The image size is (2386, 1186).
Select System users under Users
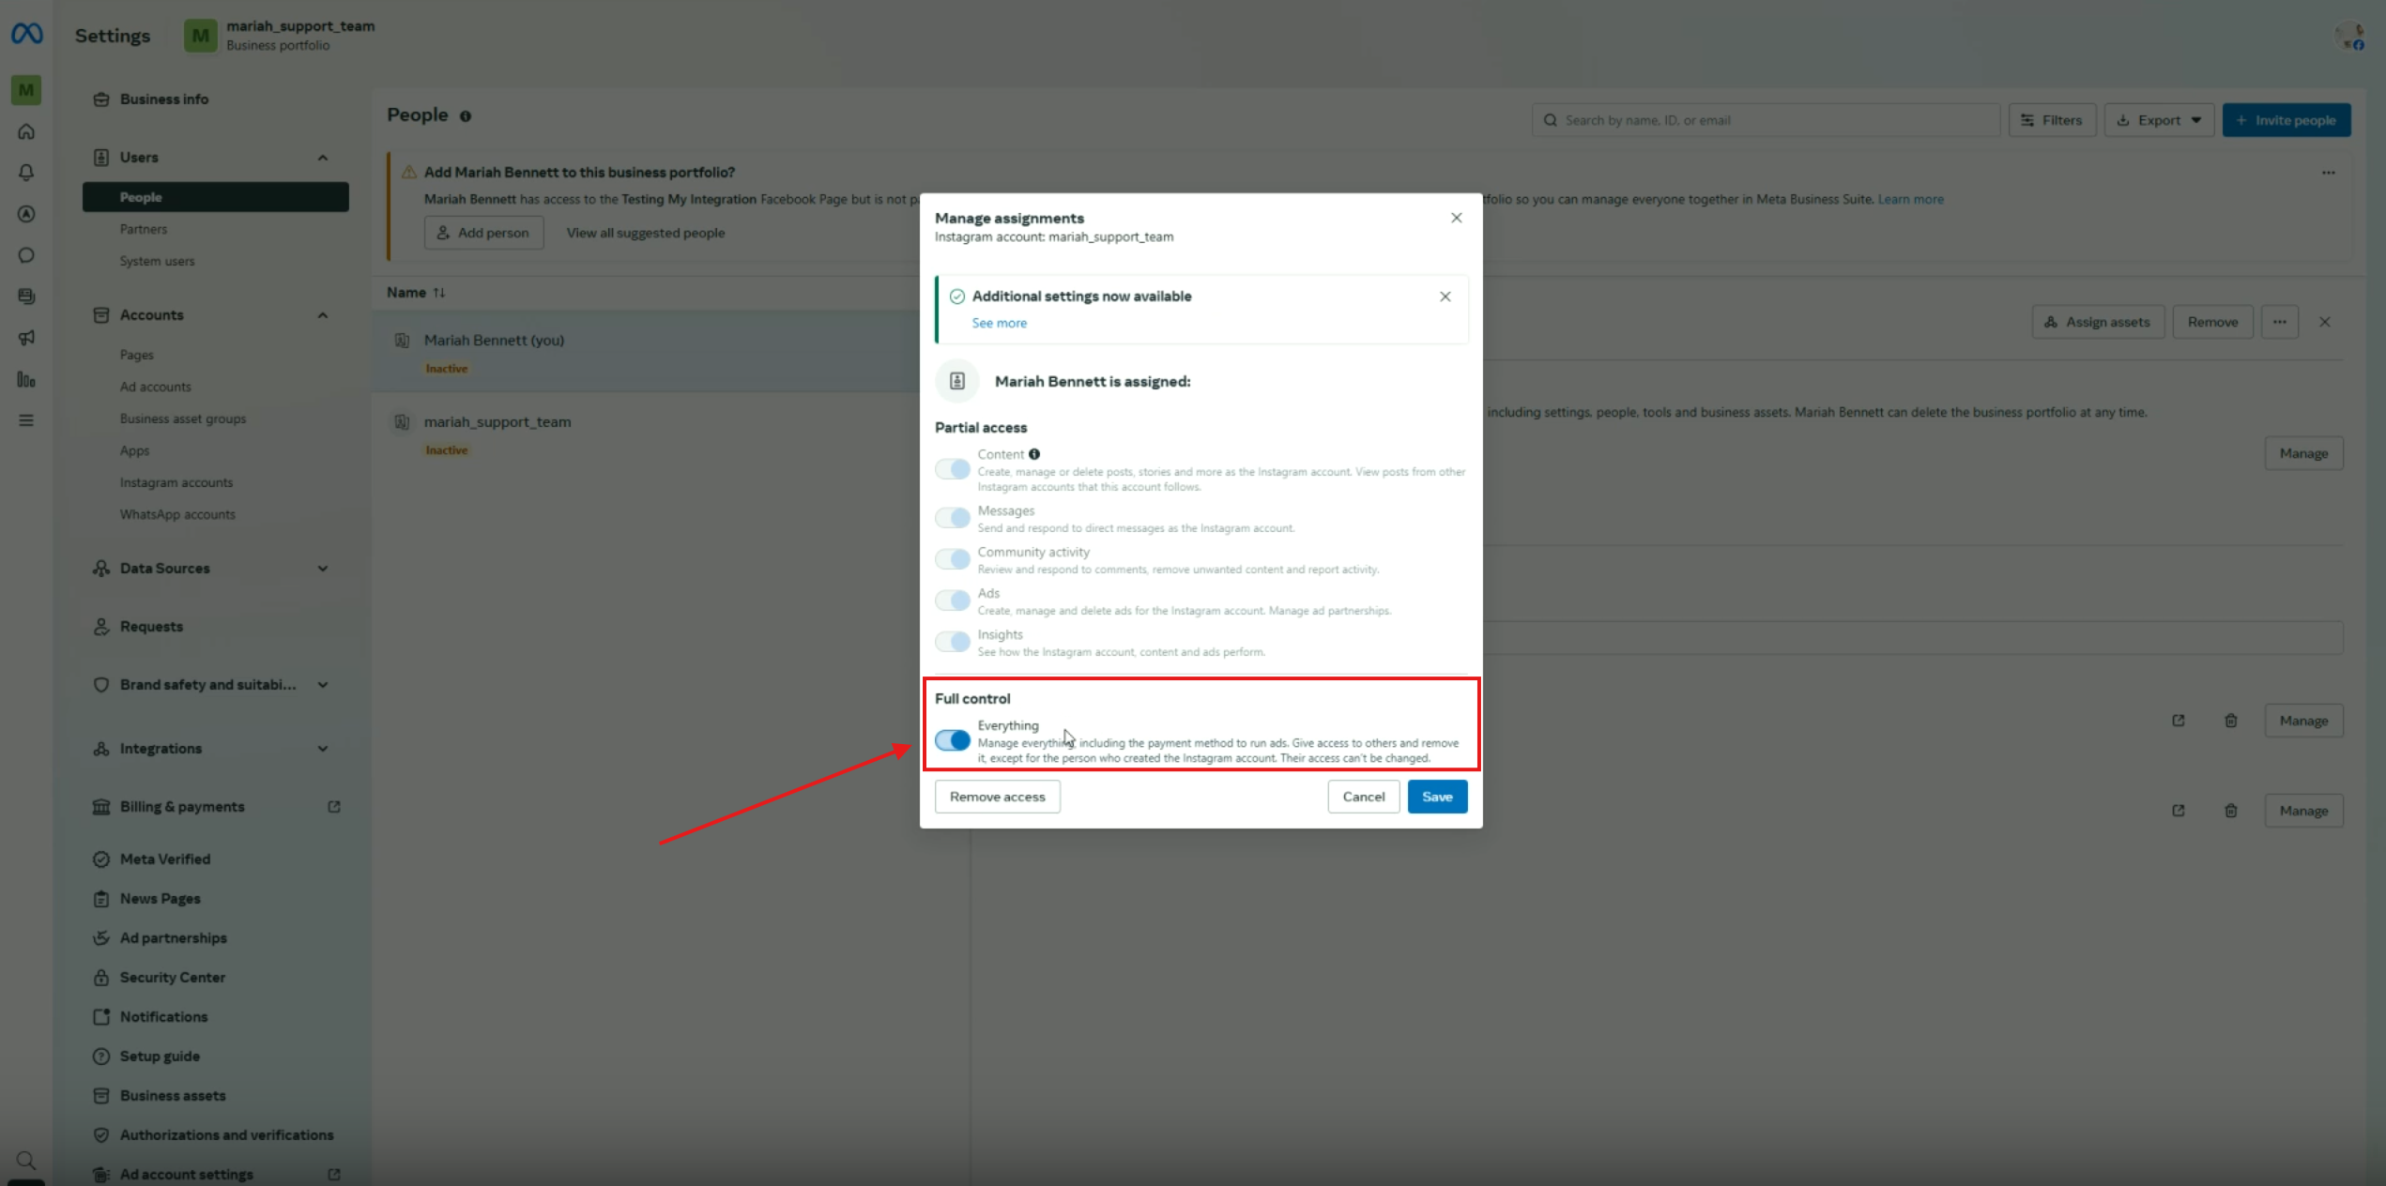click(157, 261)
